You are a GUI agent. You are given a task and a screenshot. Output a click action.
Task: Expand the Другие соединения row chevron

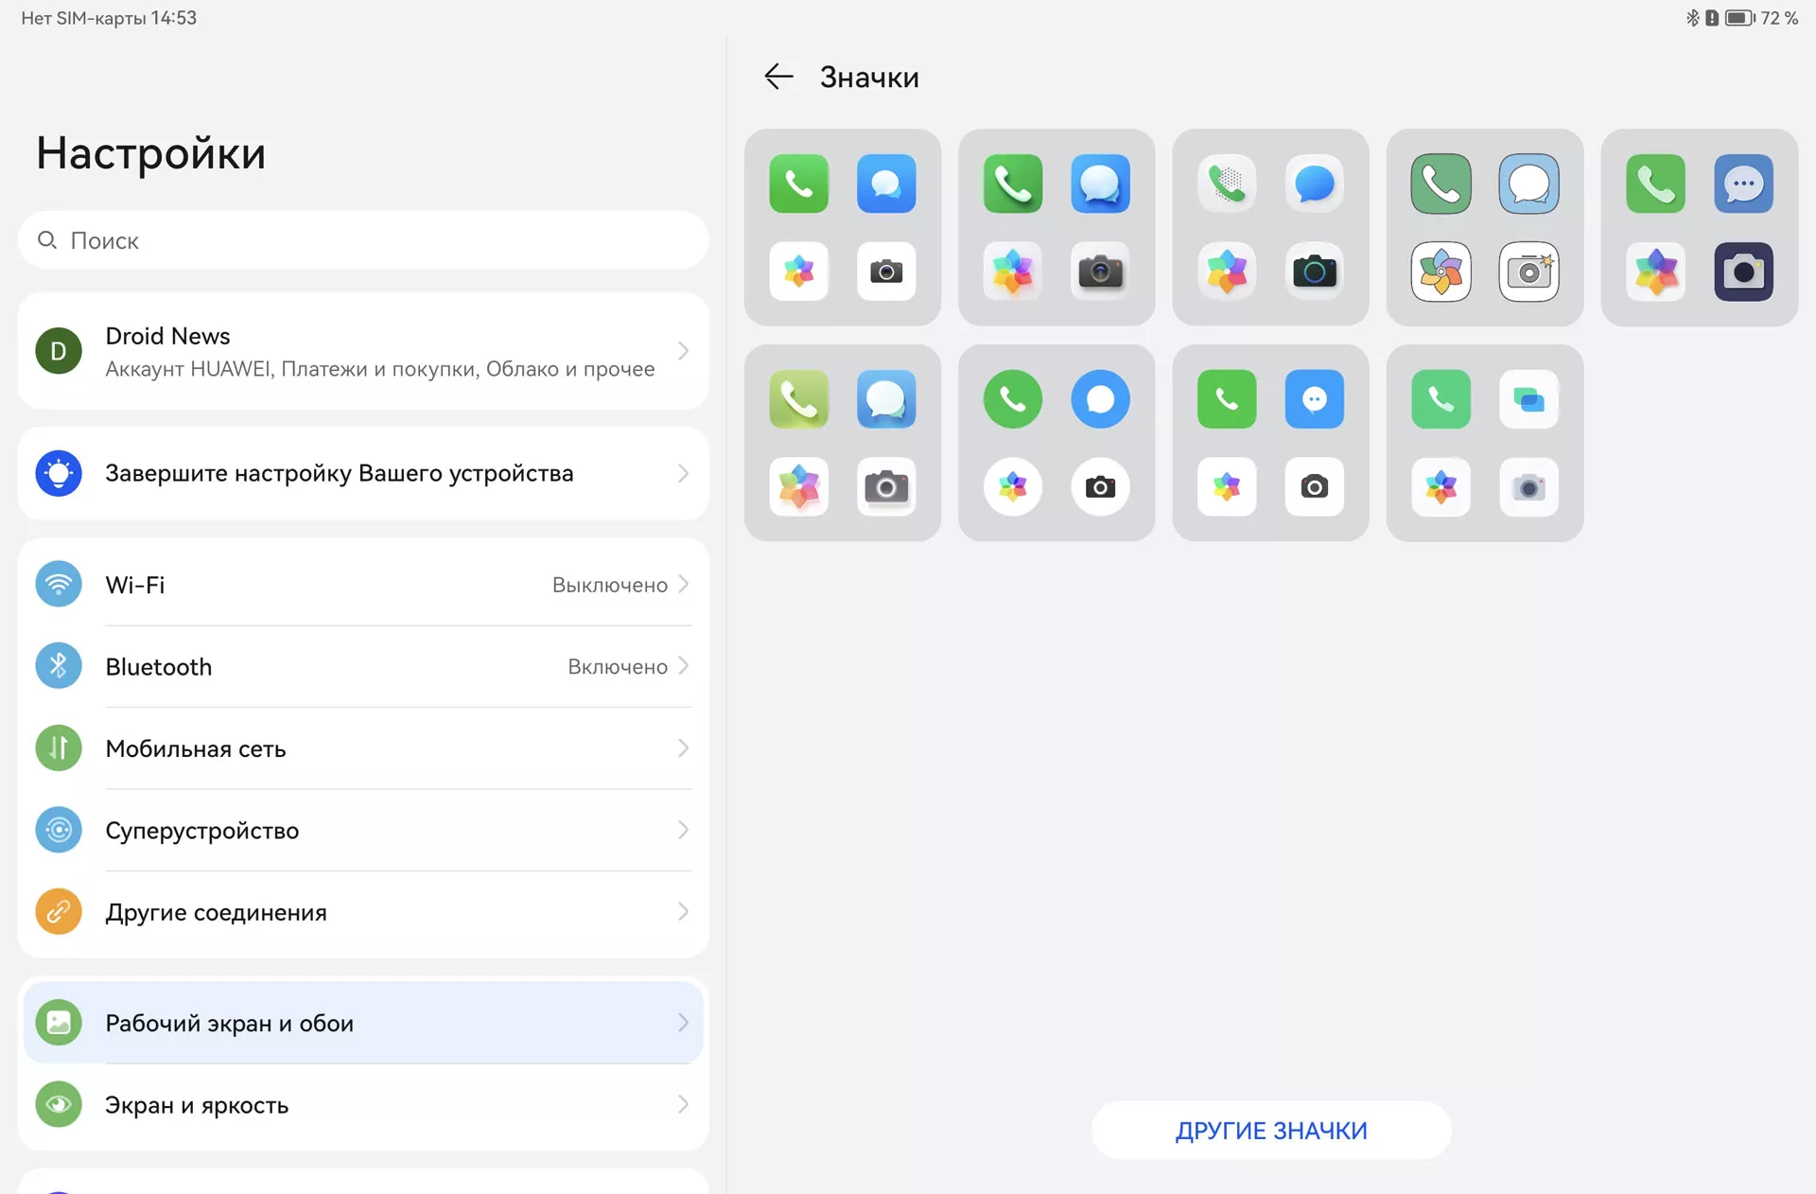pos(683,912)
